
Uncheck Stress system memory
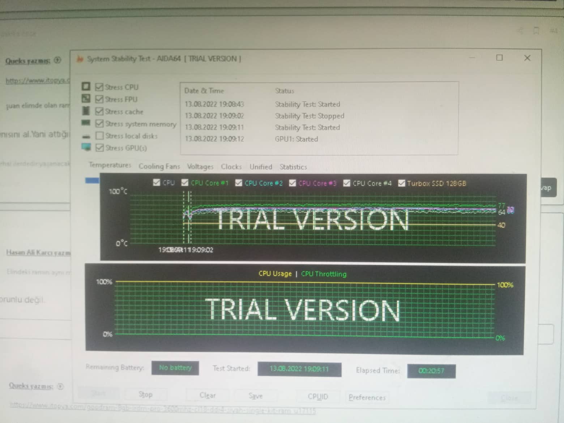click(x=99, y=124)
